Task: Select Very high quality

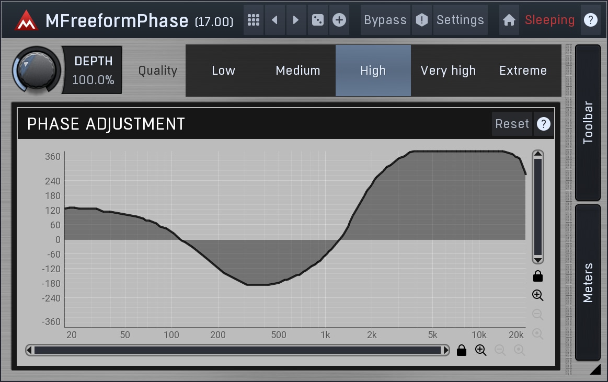Action: click(448, 71)
